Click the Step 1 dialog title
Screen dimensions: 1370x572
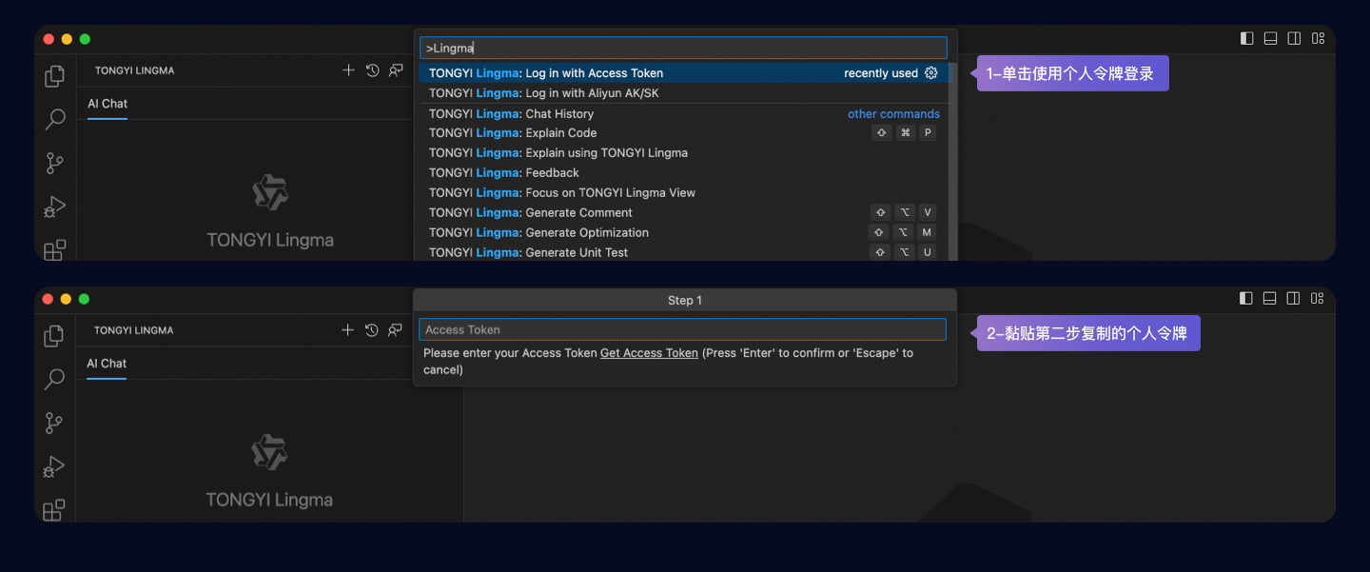coord(685,301)
